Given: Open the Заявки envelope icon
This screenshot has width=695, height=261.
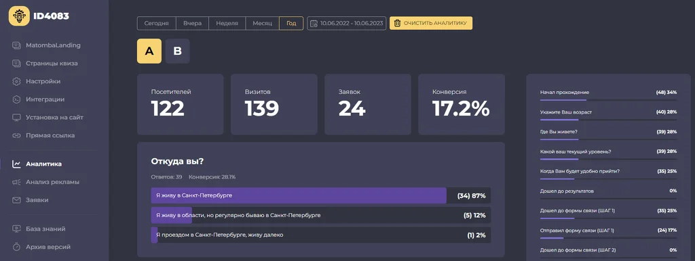Looking at the screenshot, I should click(16, 200).
